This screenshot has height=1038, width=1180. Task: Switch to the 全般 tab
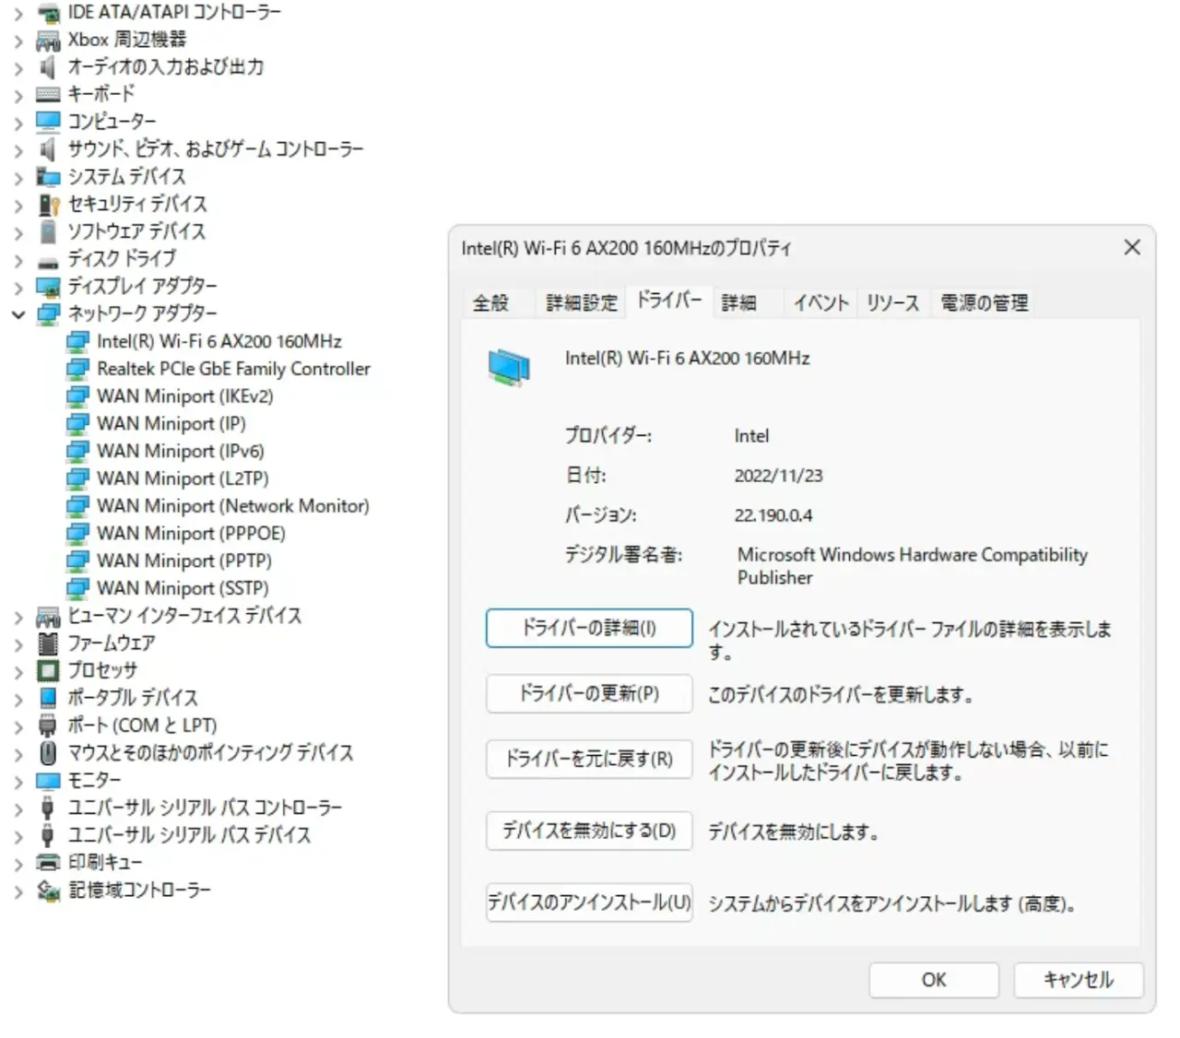(491, 302)
